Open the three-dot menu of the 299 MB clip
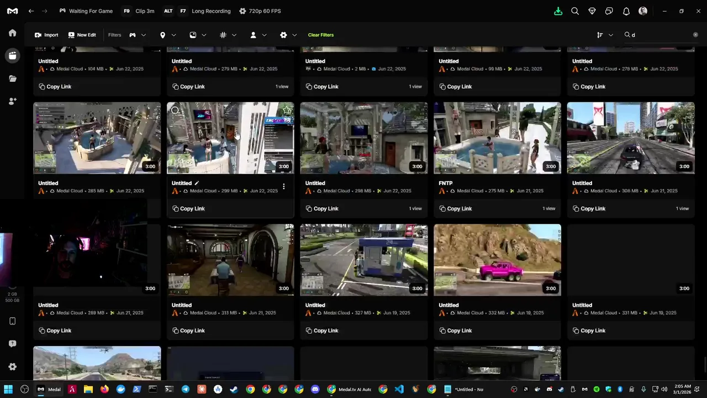This screenshot has width=707, height=398. tap(284, 187)
